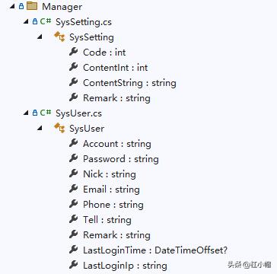The image size is (277, 274).
Task: Click the C# icon beside SysUser.cs
Action: [46, 113]
